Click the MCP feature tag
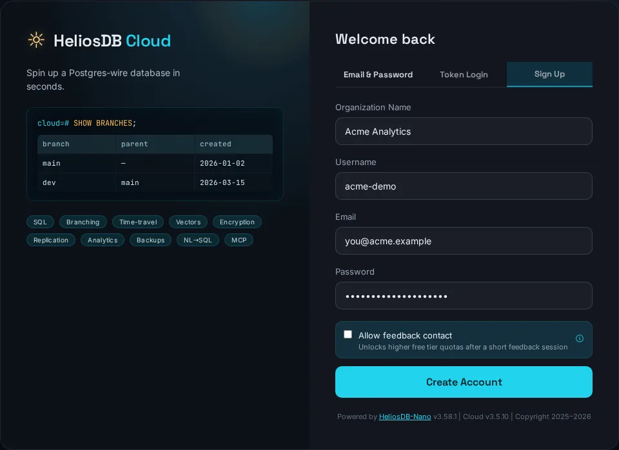619x450 pixels. (x=239, y=240)
